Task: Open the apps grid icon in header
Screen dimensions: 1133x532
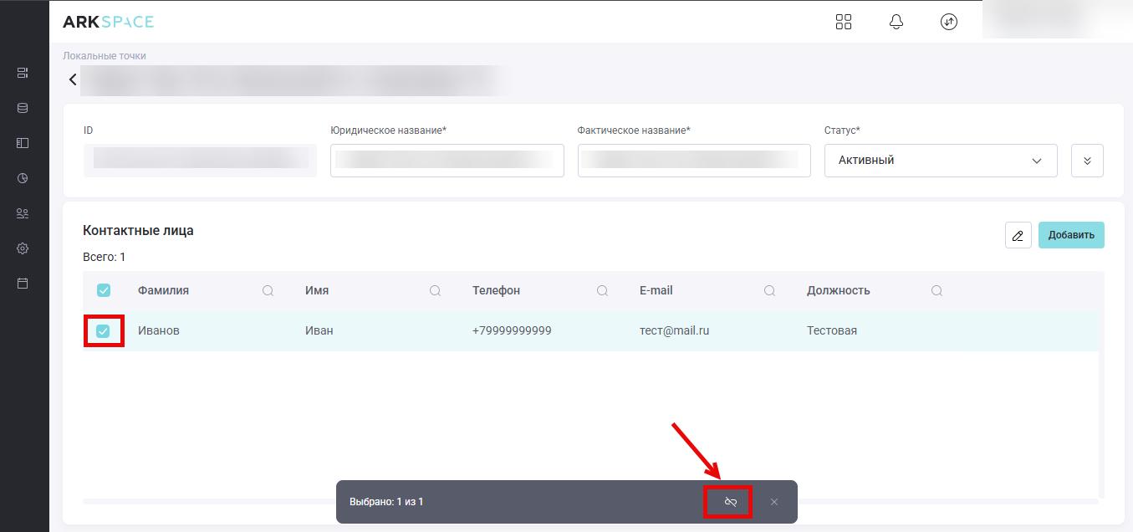Action: point(844,22)
